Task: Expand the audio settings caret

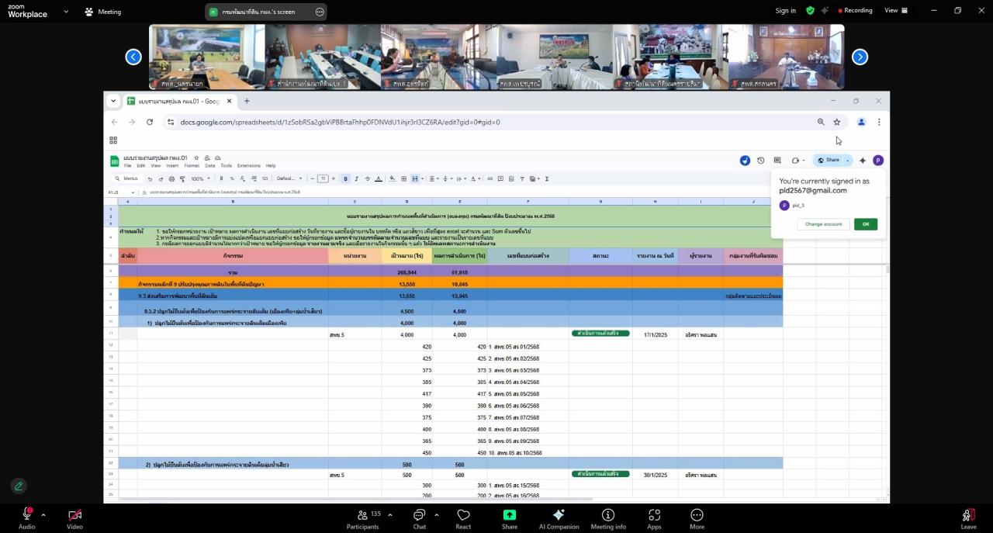Action: [43, 514]
